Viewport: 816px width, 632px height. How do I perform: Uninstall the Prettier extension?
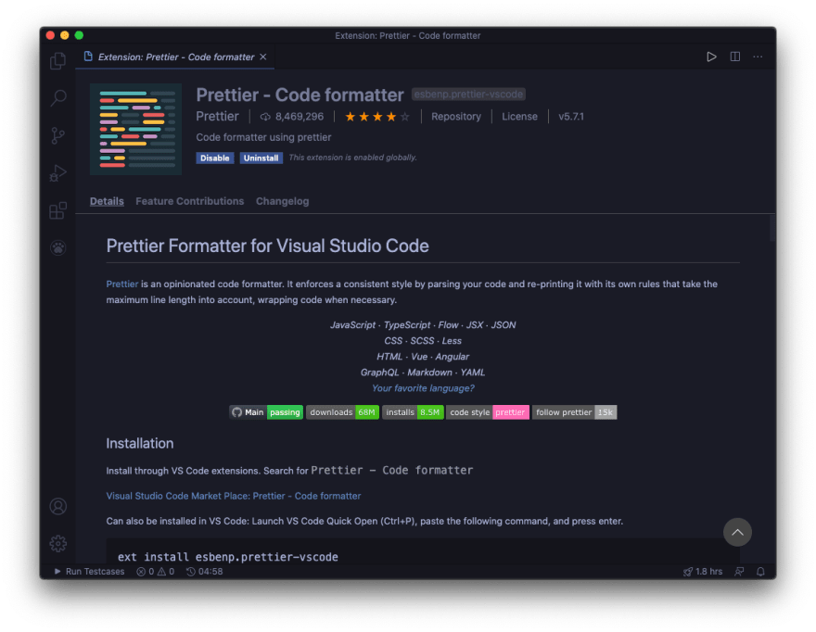click(261, 158)
